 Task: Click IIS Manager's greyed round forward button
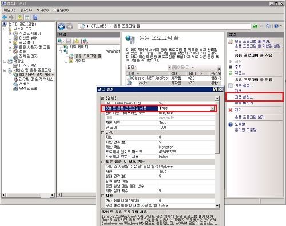tap(70, 26)
